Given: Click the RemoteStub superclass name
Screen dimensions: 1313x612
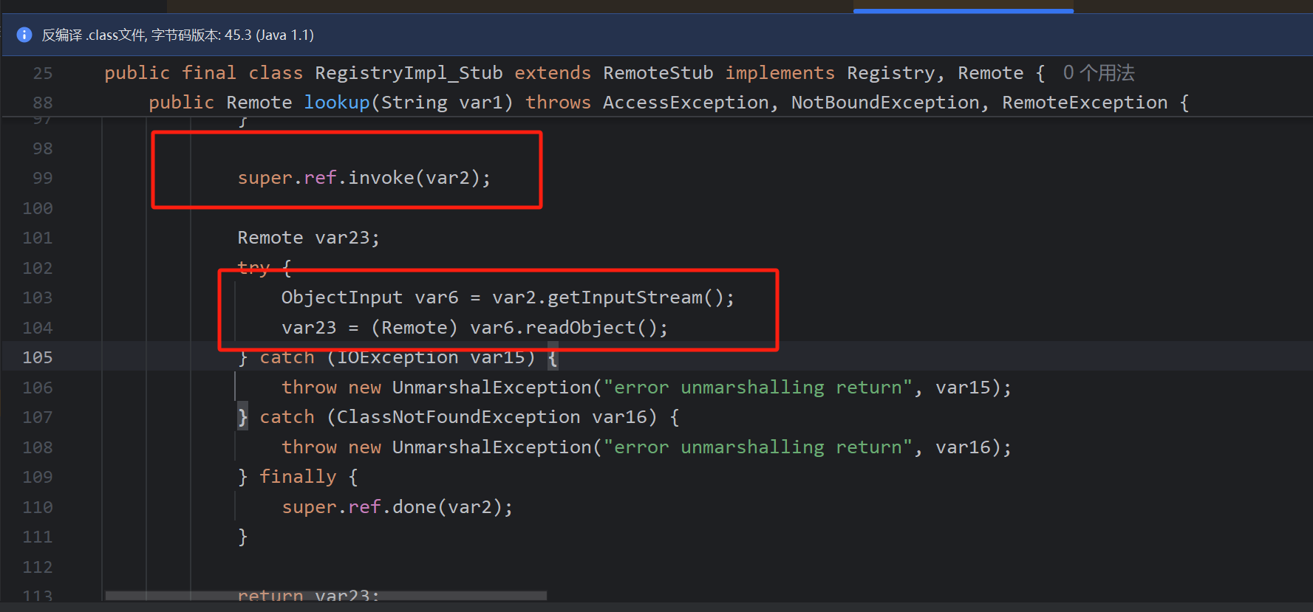Looking at the screenshot, I should pyautogui.click(x=658, y=73).
